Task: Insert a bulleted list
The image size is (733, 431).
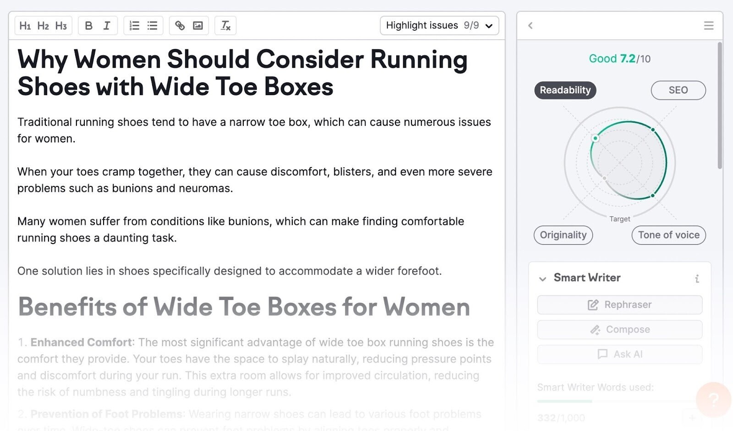Action: [x=153, y=26]
